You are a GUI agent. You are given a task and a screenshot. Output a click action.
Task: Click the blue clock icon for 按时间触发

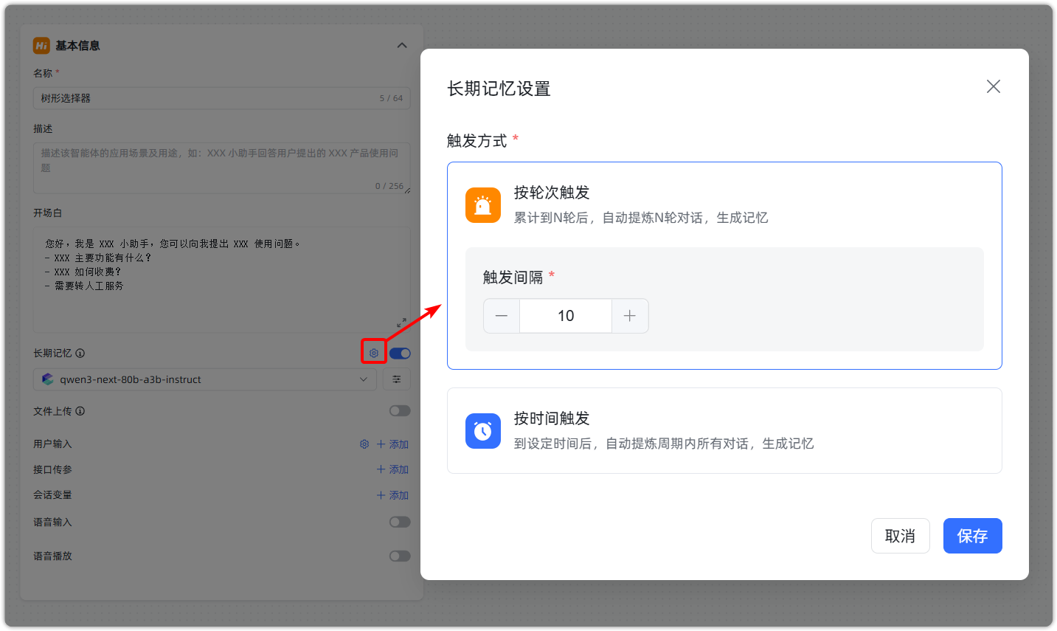click(x=483, y=431)
